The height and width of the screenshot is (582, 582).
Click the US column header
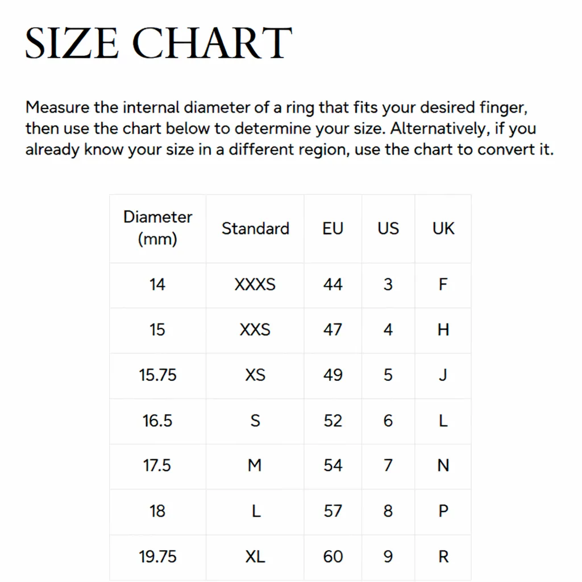388,228
